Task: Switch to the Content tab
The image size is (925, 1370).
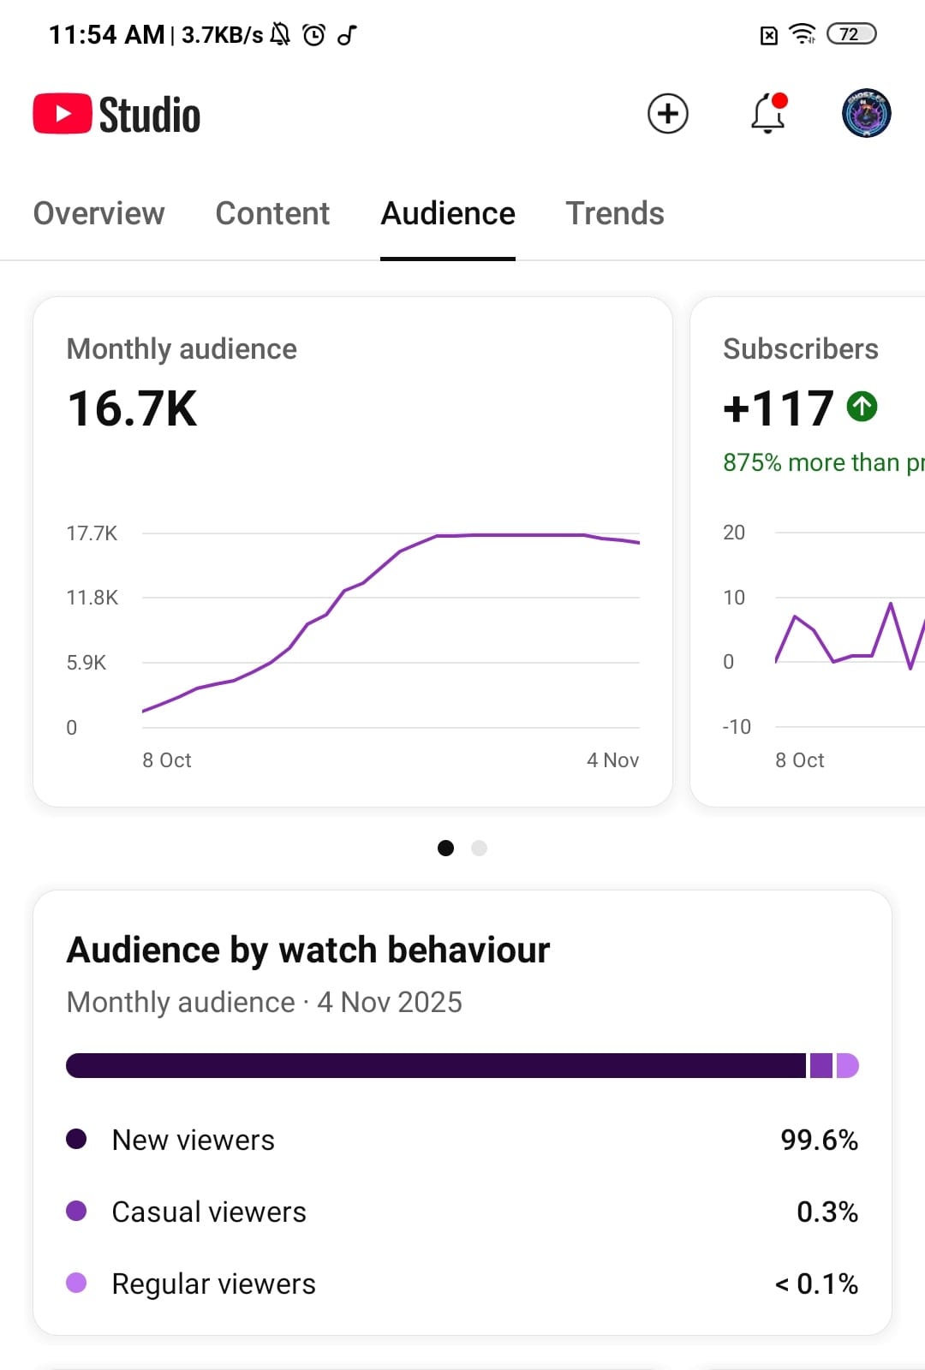Action: tap(272, 213)
